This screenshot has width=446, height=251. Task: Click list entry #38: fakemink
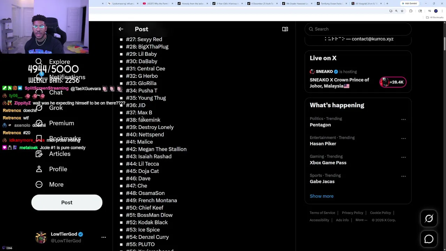coord(143,120)
